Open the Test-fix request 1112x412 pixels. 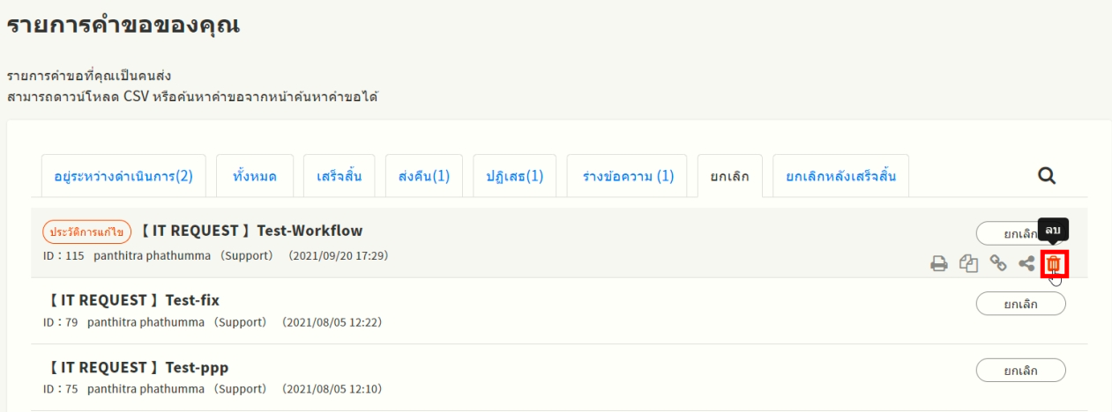[131, 300]
